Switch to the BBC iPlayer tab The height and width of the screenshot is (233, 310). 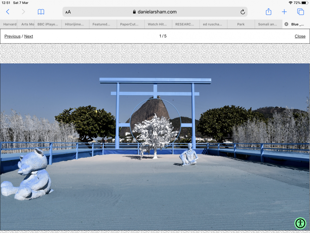(48, 24)
